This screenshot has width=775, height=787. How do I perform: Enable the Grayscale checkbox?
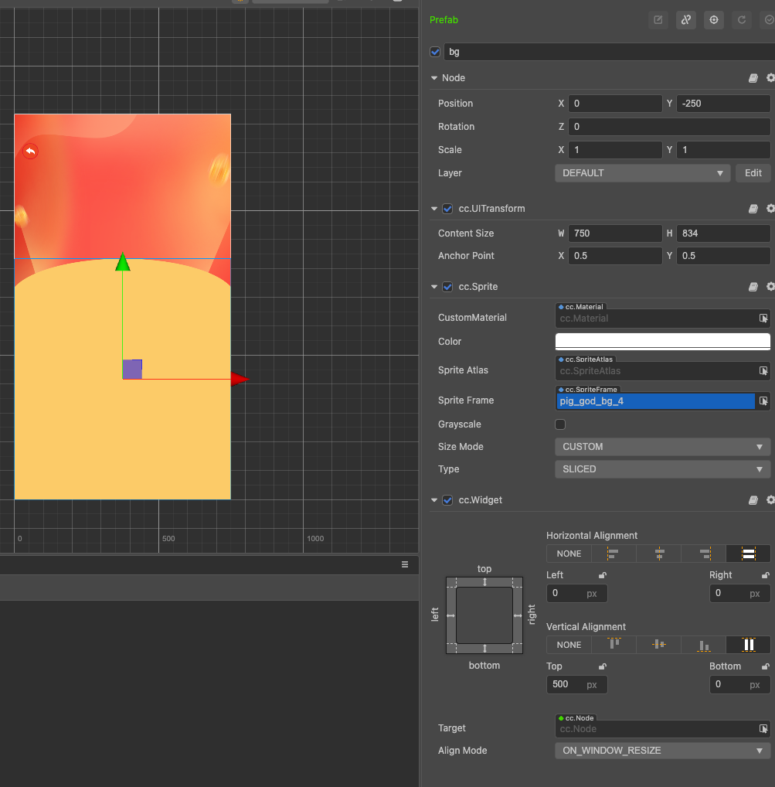pyautogui.click(x=560, y=424)
